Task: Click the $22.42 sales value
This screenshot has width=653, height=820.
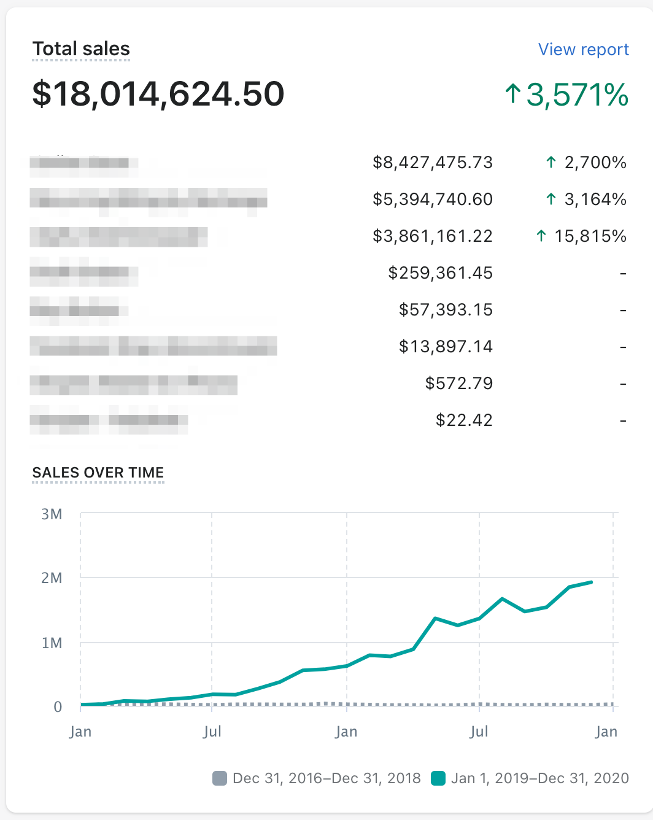Action: pyautogui.click(x=464, y=420)
